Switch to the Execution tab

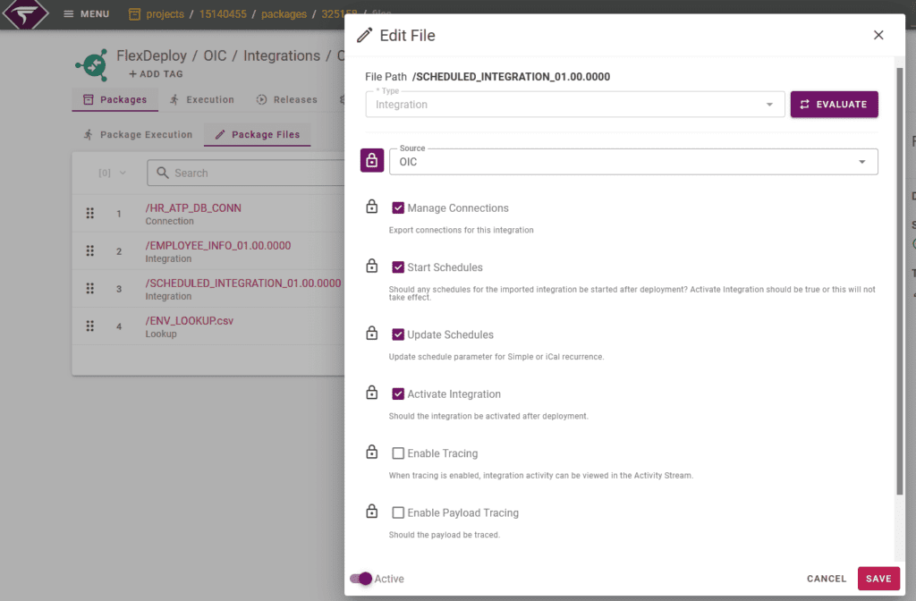point(201,99)
